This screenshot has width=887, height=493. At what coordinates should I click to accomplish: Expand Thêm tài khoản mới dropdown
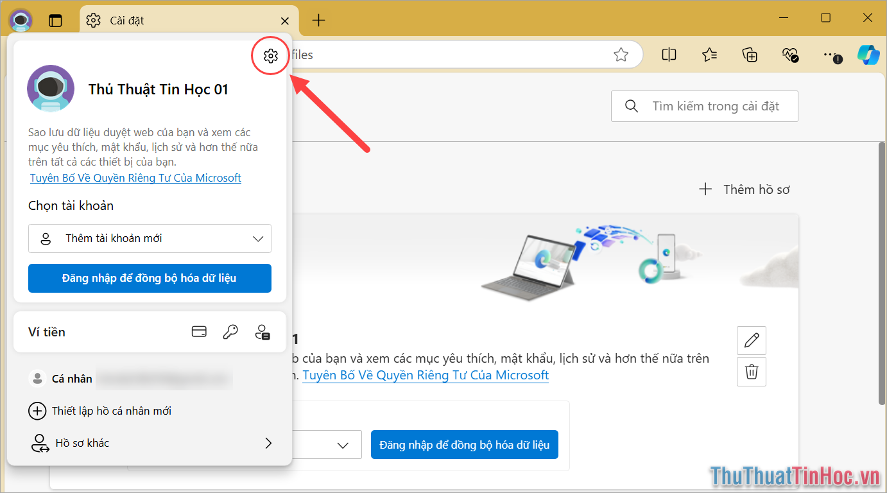150,238
